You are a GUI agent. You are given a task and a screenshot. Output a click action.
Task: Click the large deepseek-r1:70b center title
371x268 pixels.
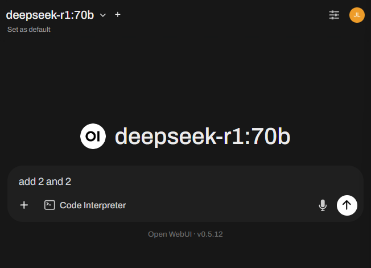203,136
